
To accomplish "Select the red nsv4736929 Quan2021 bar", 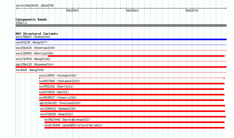I will (133, 117).
